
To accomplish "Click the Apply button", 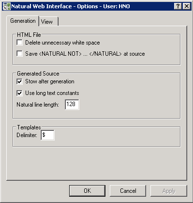I will [x=169, y=191].
